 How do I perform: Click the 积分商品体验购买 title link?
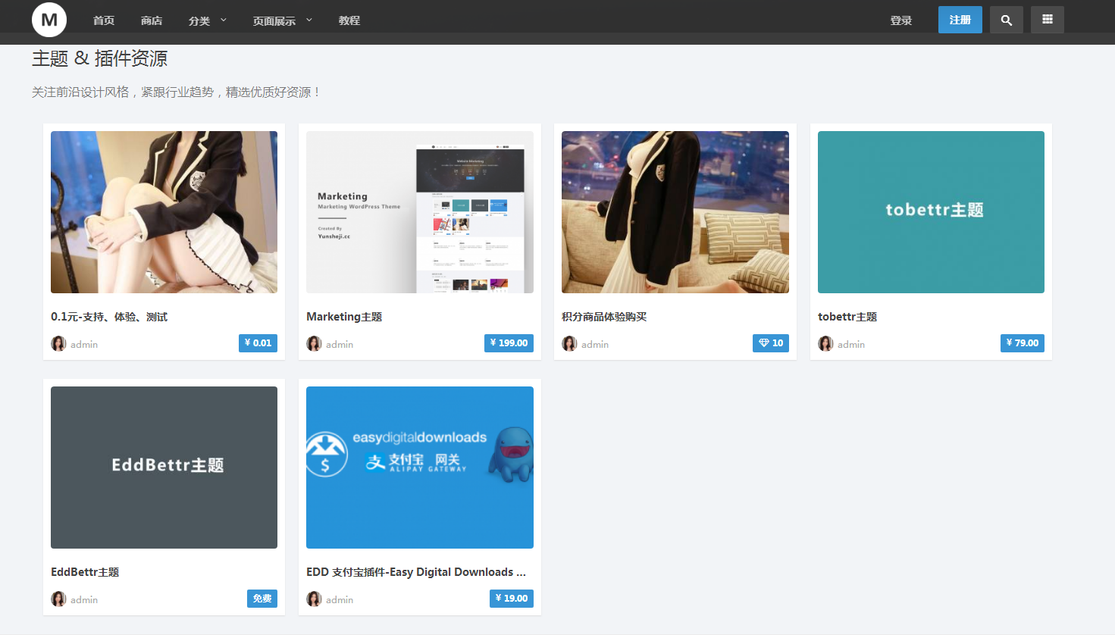coord(604,317)
